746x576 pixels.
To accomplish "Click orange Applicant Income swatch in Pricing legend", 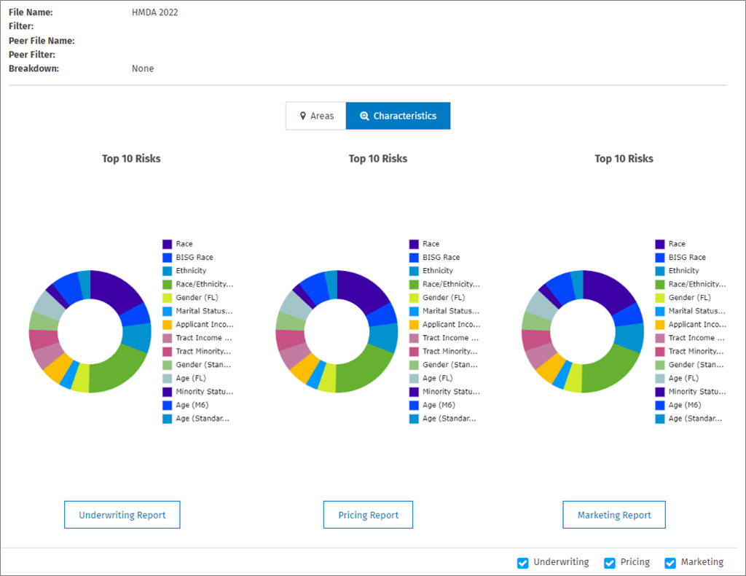I will point(414,325).
